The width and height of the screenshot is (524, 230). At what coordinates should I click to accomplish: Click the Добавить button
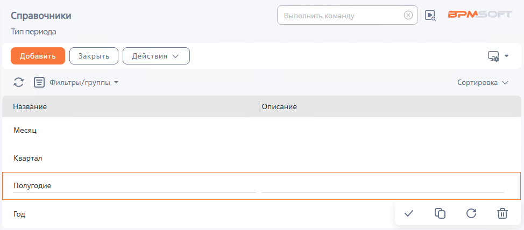(38, 56)
